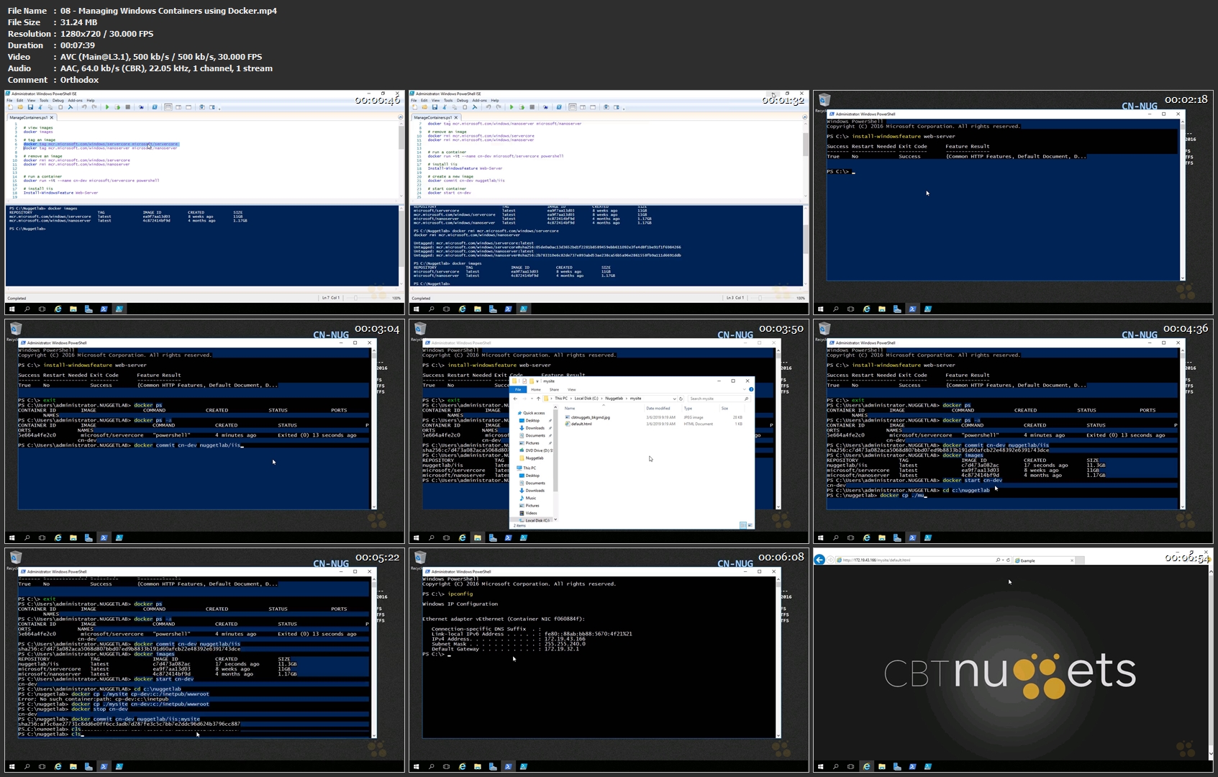Select Nuggetlab folder in 00:03:50 Explorer sidebar

(x=530, y=458)
